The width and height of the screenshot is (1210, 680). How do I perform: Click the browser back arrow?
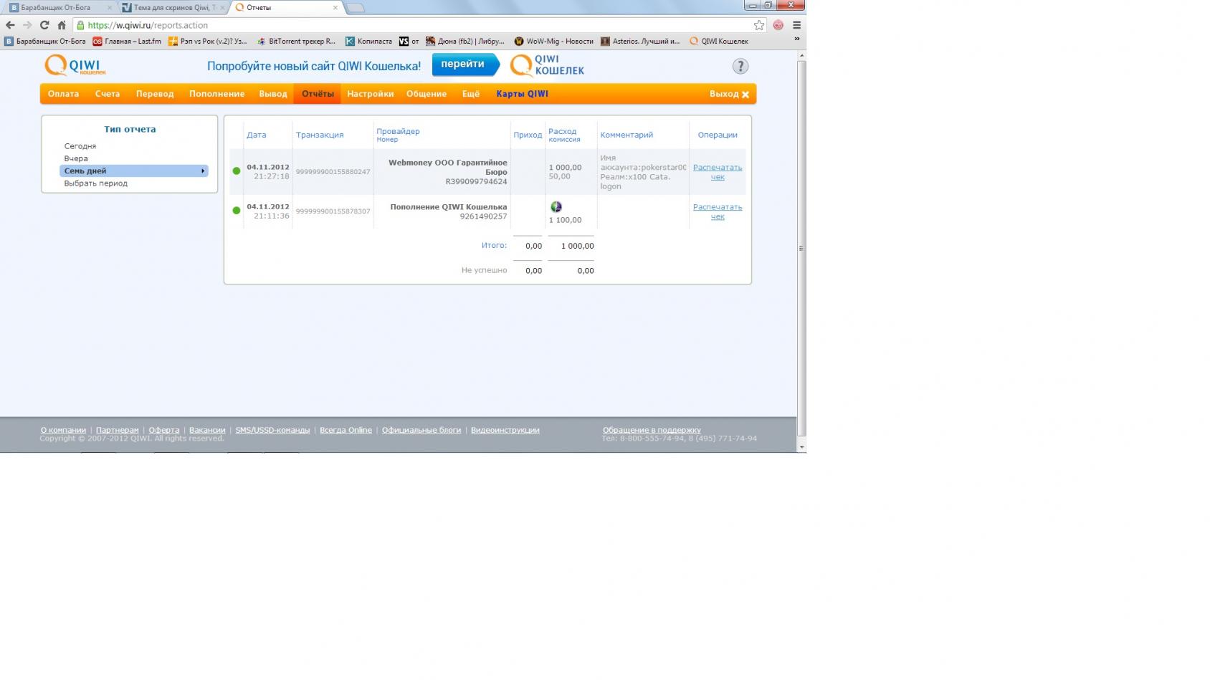point(10,25)
